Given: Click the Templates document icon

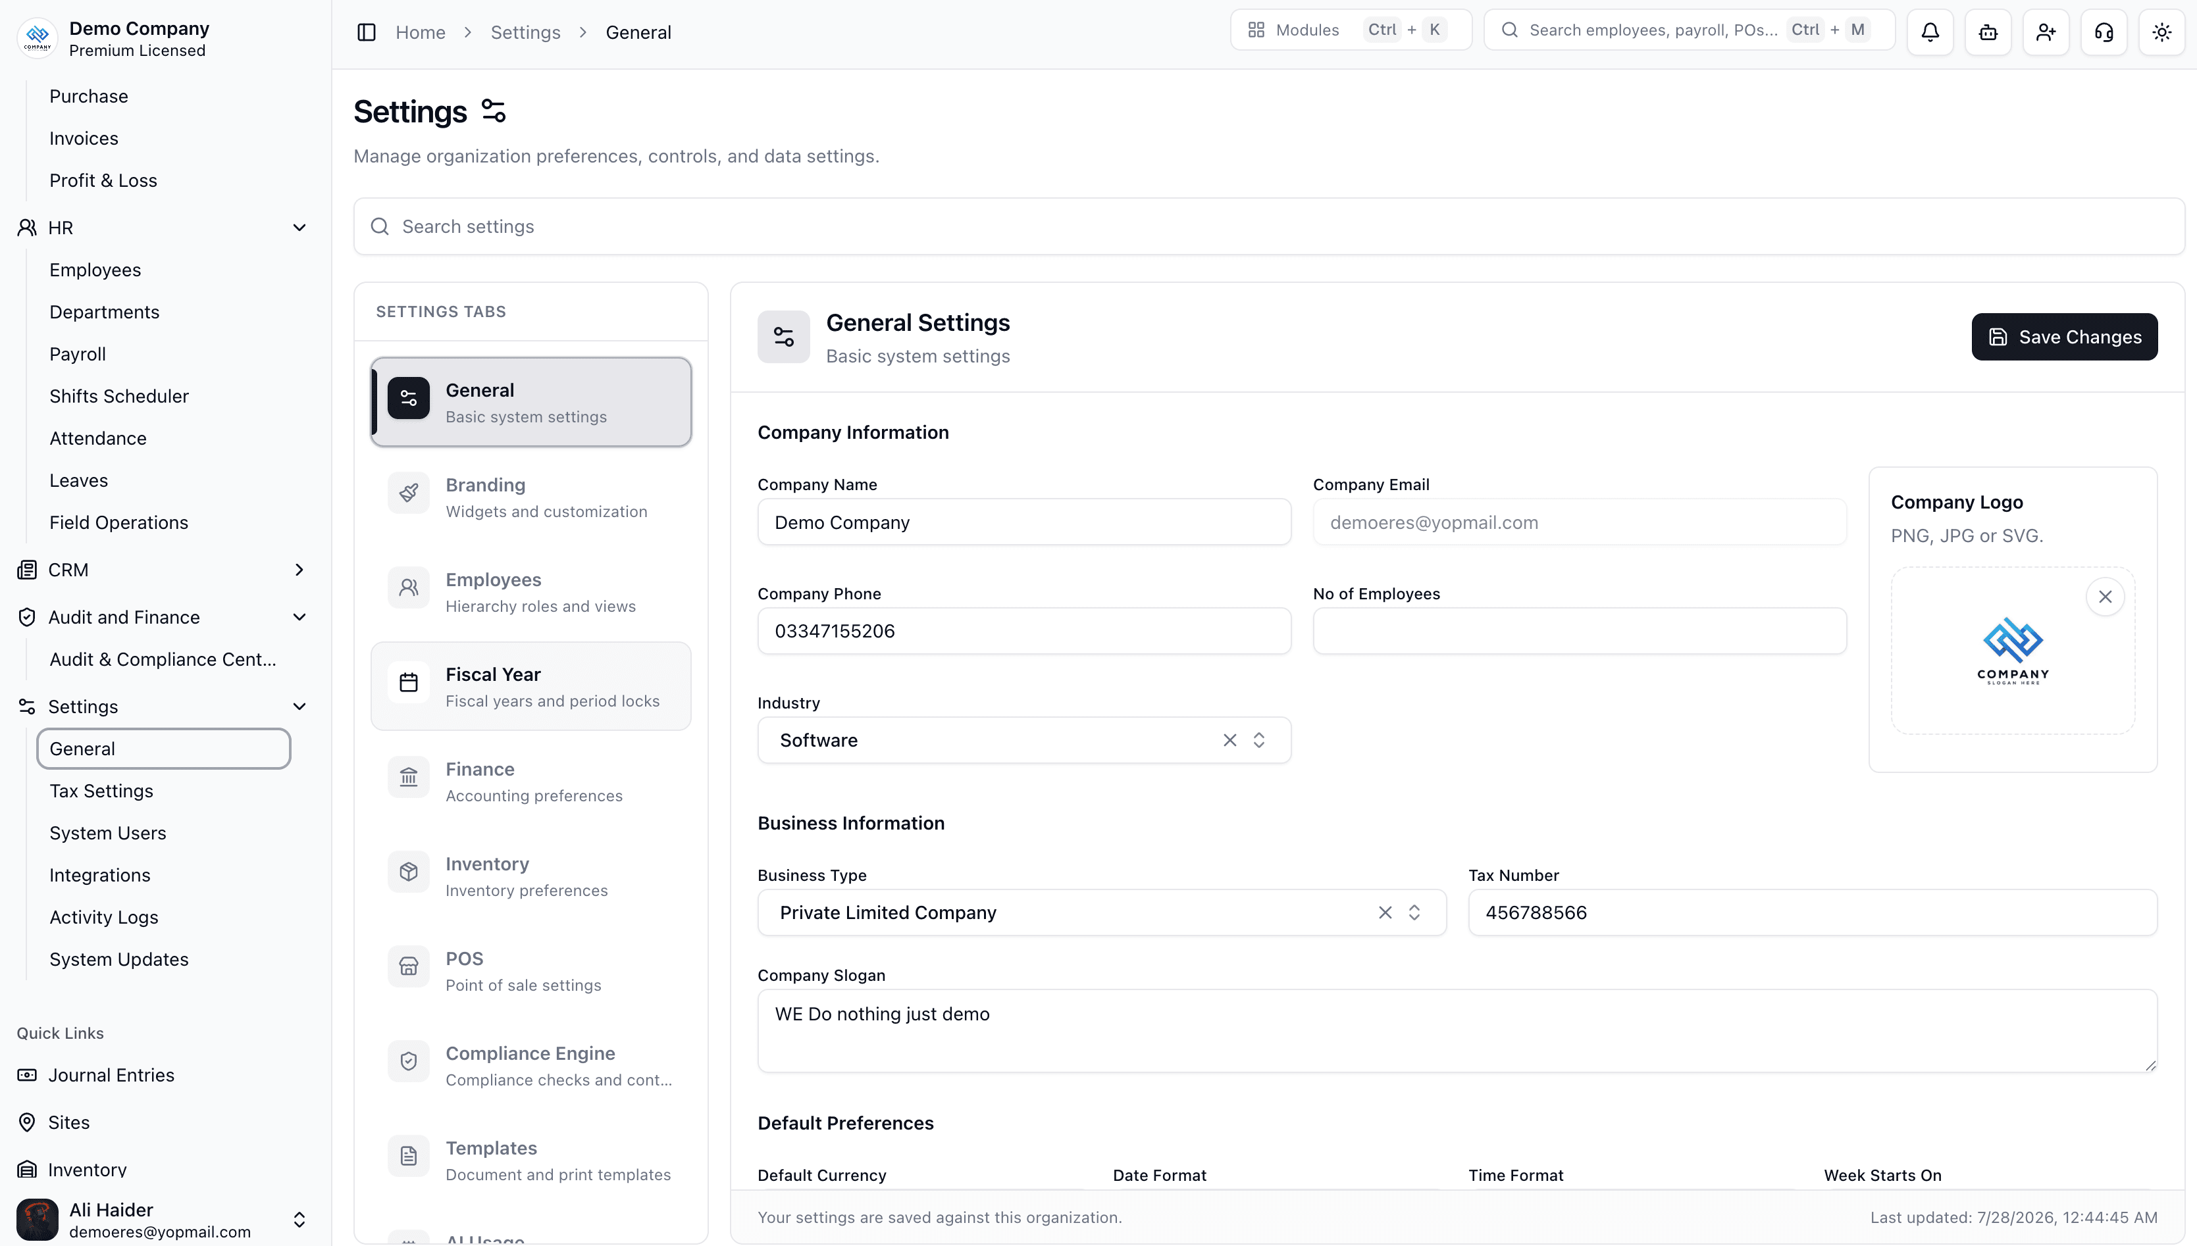Looking at the screenshot, I should (409, 1156).
